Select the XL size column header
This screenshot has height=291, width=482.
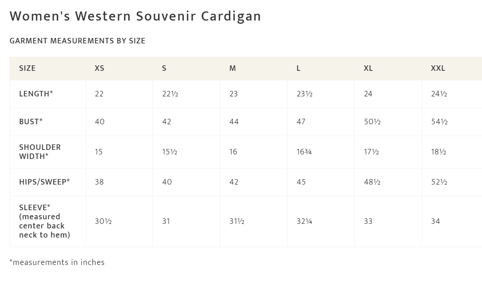pos(368,68)
